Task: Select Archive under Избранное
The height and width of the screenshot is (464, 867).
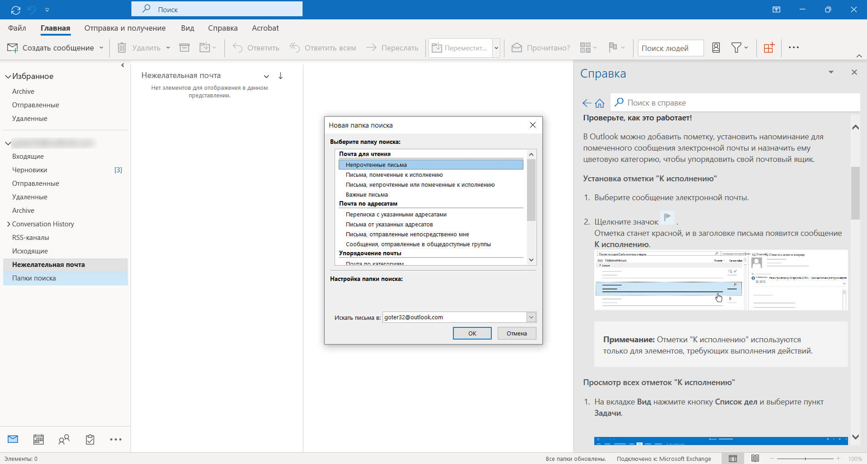Action: tap(23, 92)
